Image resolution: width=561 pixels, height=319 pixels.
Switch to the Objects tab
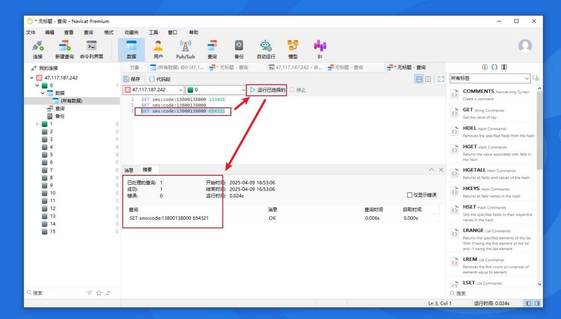click(x=135, y=67)
